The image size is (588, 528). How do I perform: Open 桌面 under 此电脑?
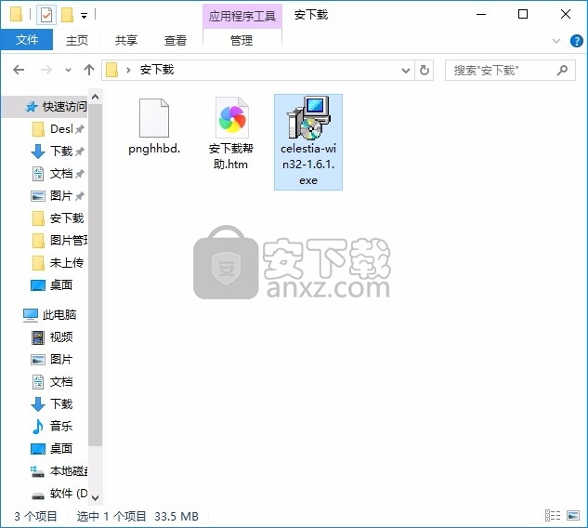[x=53, y=448]
